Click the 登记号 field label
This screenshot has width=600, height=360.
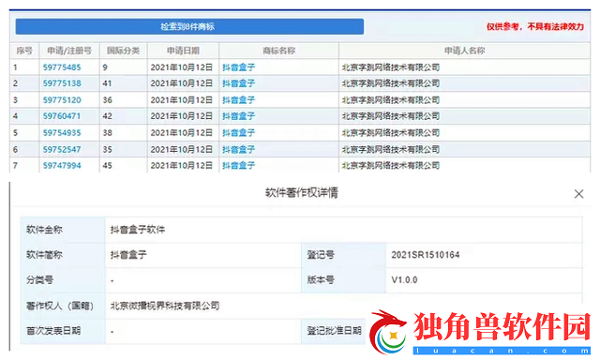tap(321, 255)
